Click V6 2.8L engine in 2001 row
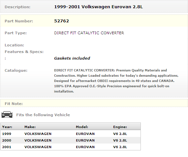 (x=120, y=147)
